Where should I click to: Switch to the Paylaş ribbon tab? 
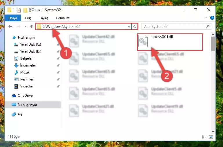(x=44, y=18)
